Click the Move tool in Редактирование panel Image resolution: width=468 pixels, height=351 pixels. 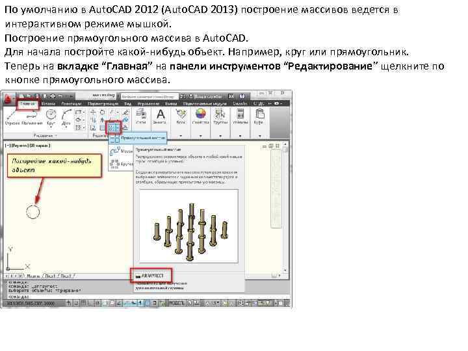(x=93, y=112)
